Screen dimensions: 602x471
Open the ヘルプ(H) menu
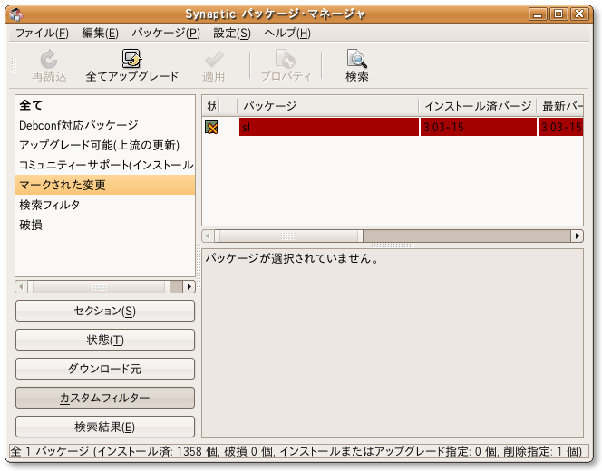(x=287, y=33)
